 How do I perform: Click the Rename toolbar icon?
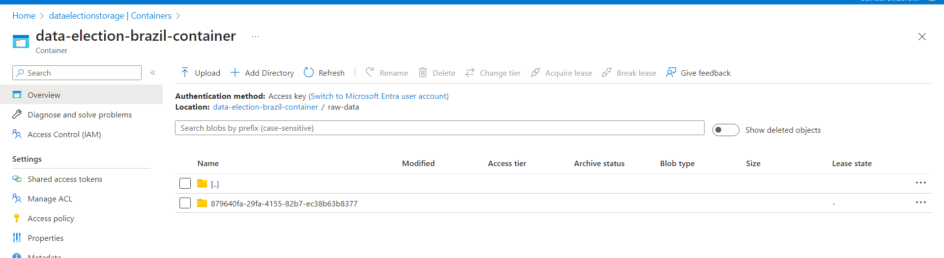click(370, 73)
